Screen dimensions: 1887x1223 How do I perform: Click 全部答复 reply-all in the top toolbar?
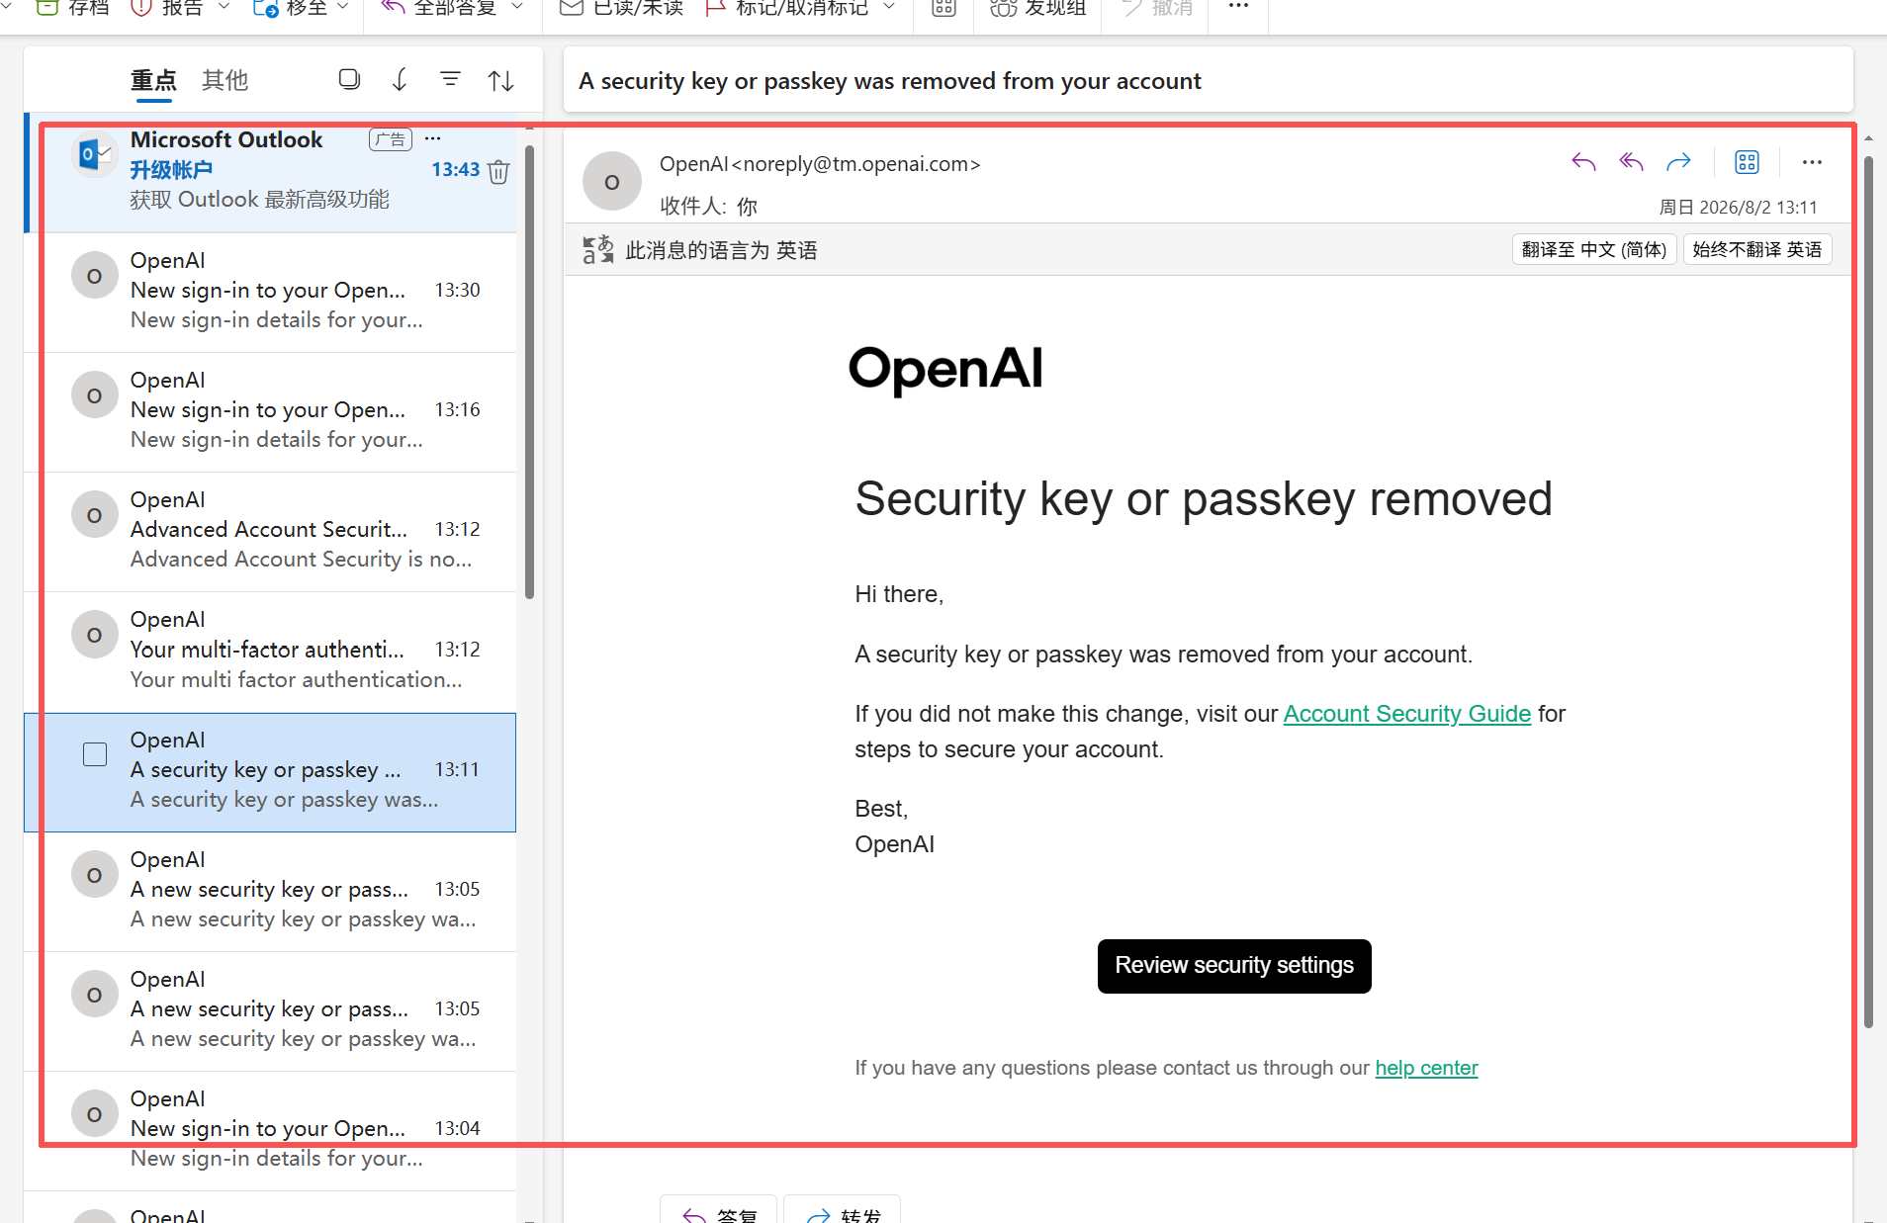click(438, 8)
